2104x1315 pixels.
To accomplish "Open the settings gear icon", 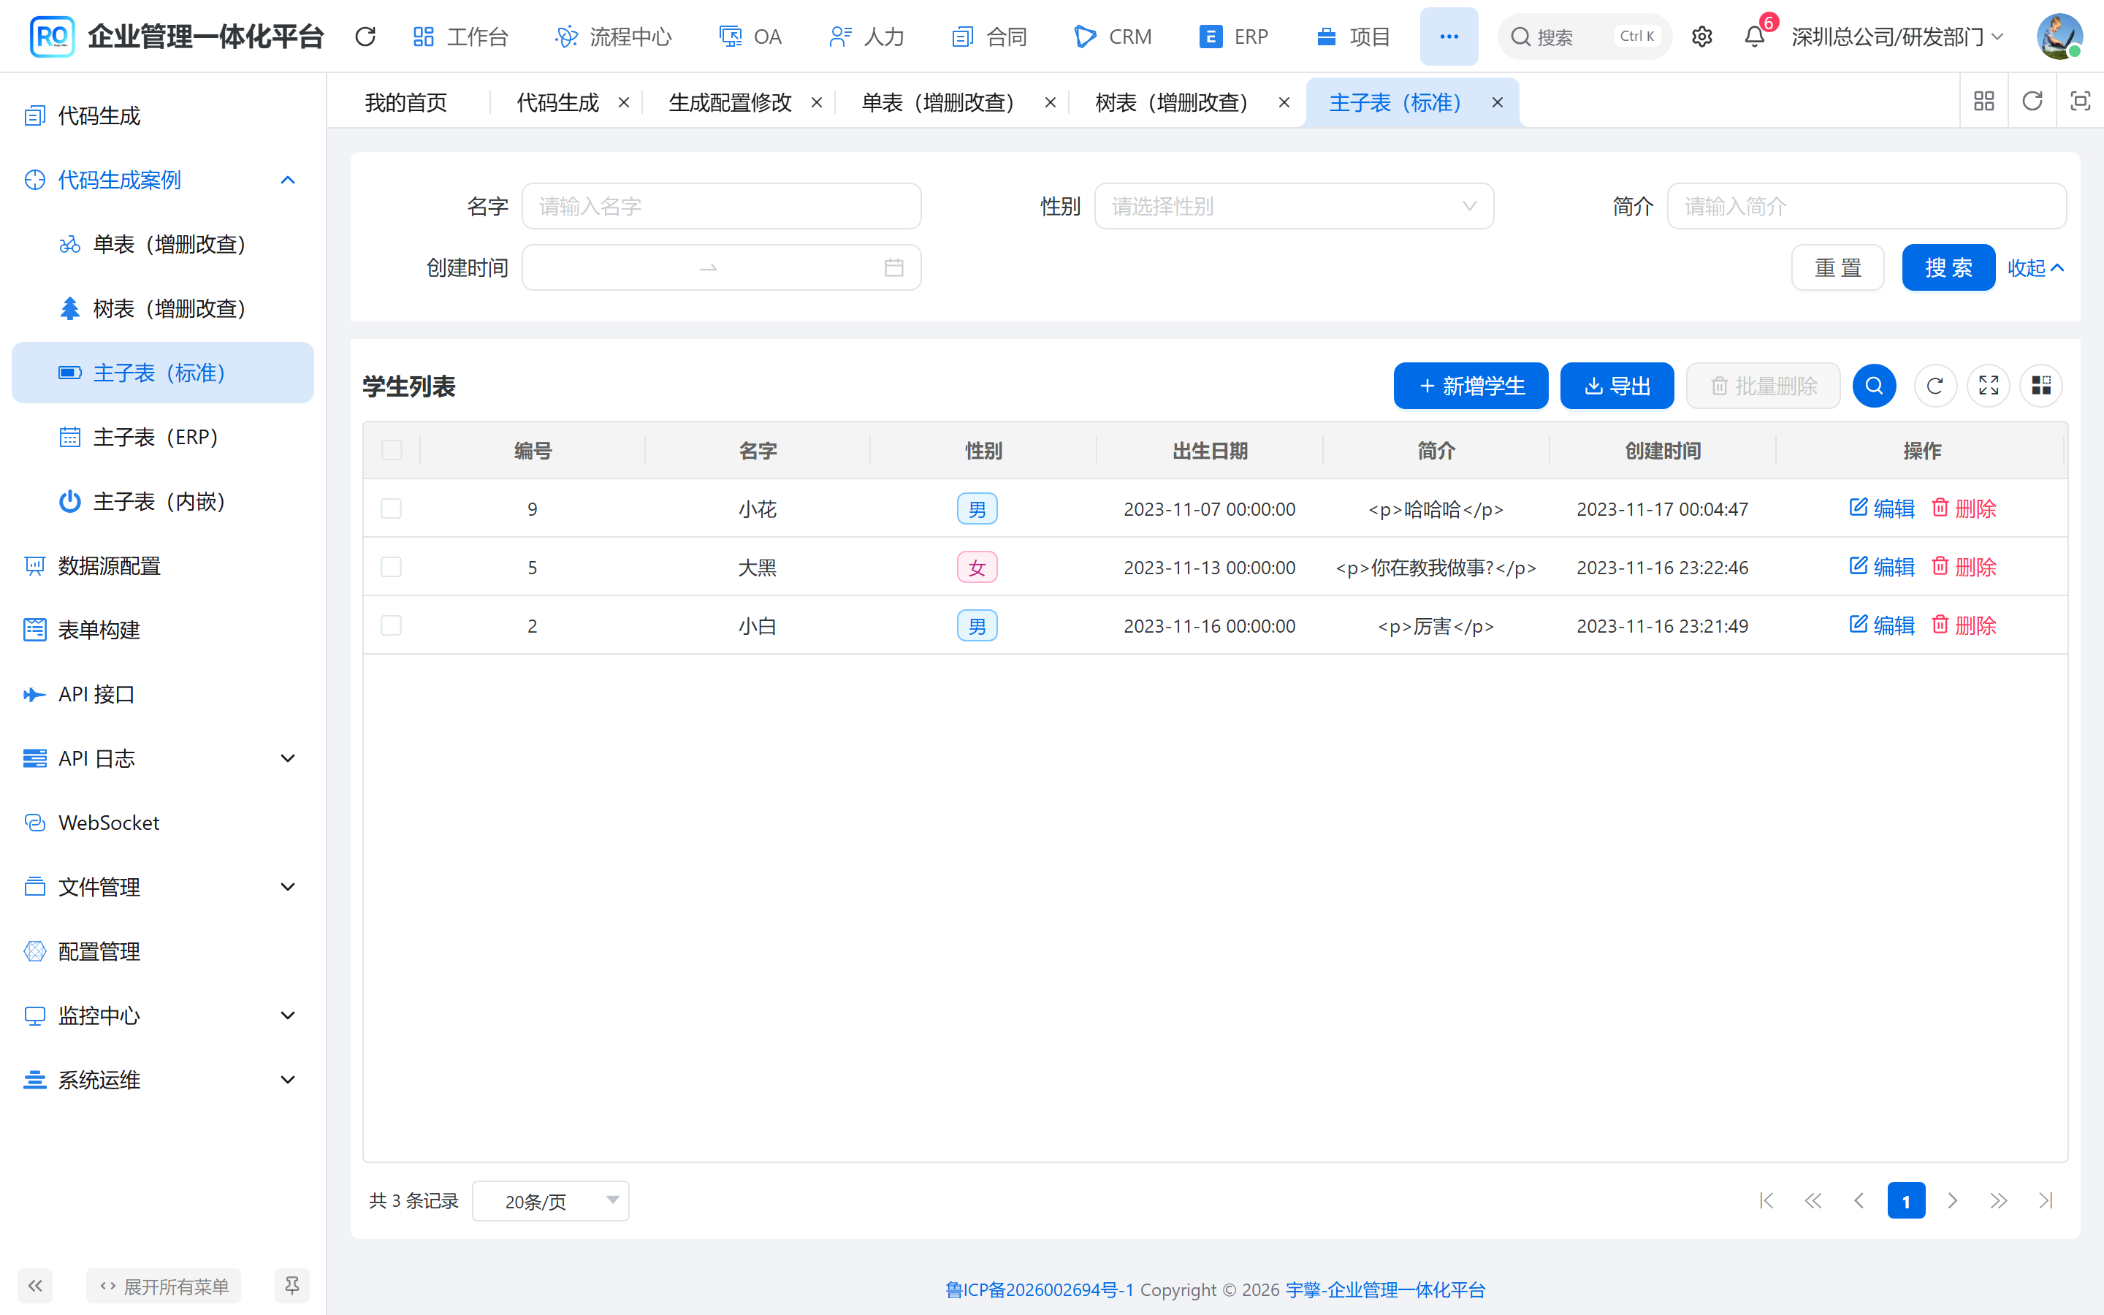I will click(x=1701, y=37).
